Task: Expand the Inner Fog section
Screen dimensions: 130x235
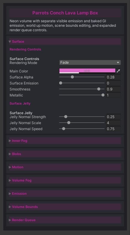Action: 65,141
